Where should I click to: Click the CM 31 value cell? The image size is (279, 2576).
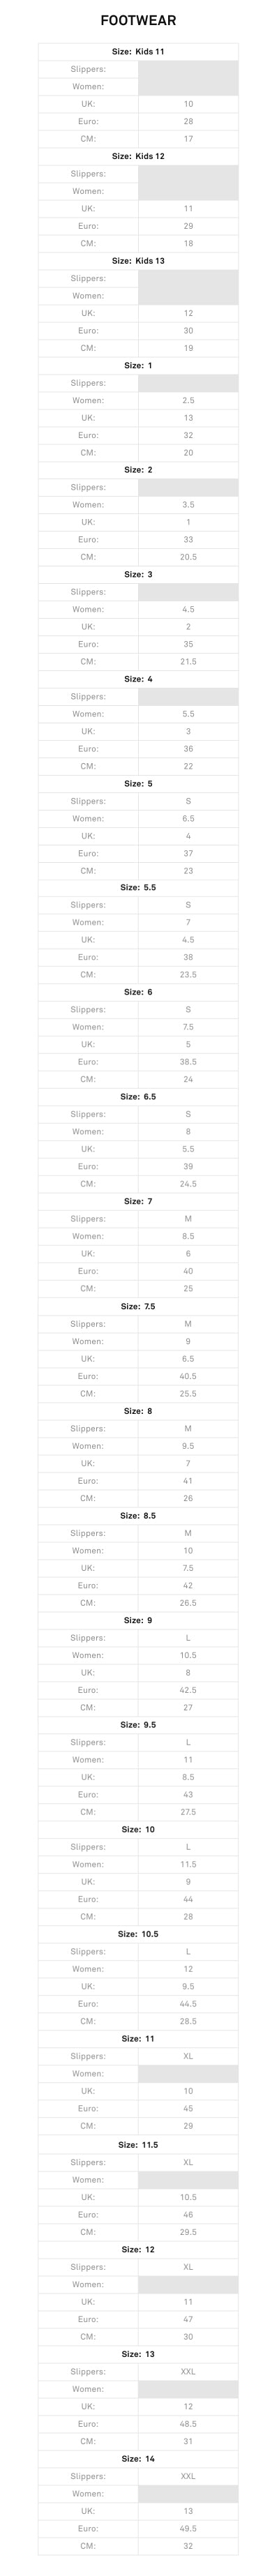click(x=188, y=2441)
